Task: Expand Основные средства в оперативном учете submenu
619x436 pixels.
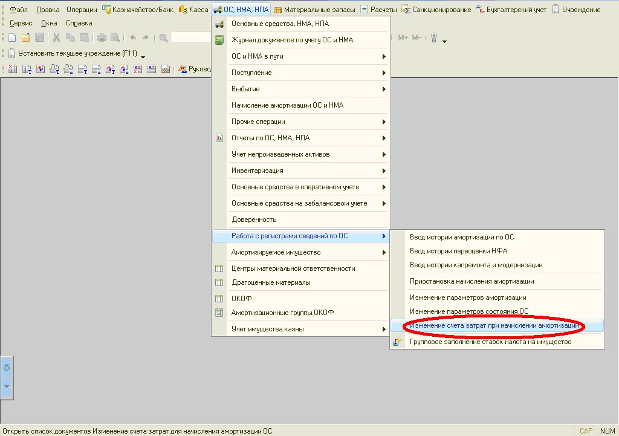Action: tap(301, 187)
